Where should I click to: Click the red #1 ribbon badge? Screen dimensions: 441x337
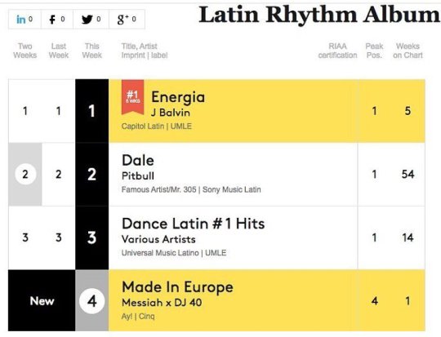click(x=132, y=96)
